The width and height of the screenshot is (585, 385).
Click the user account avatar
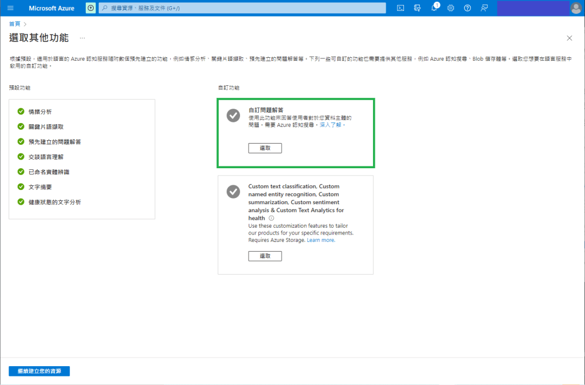coord(576,8)
